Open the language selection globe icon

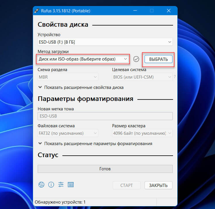coord(41,185)
